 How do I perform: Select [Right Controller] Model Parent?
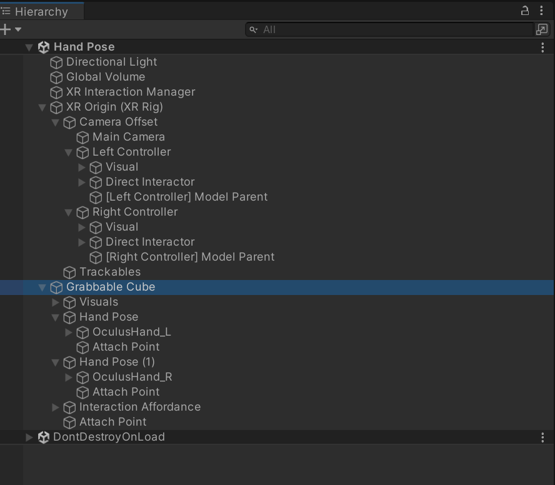pyautogui.click(x=190, y=257)
